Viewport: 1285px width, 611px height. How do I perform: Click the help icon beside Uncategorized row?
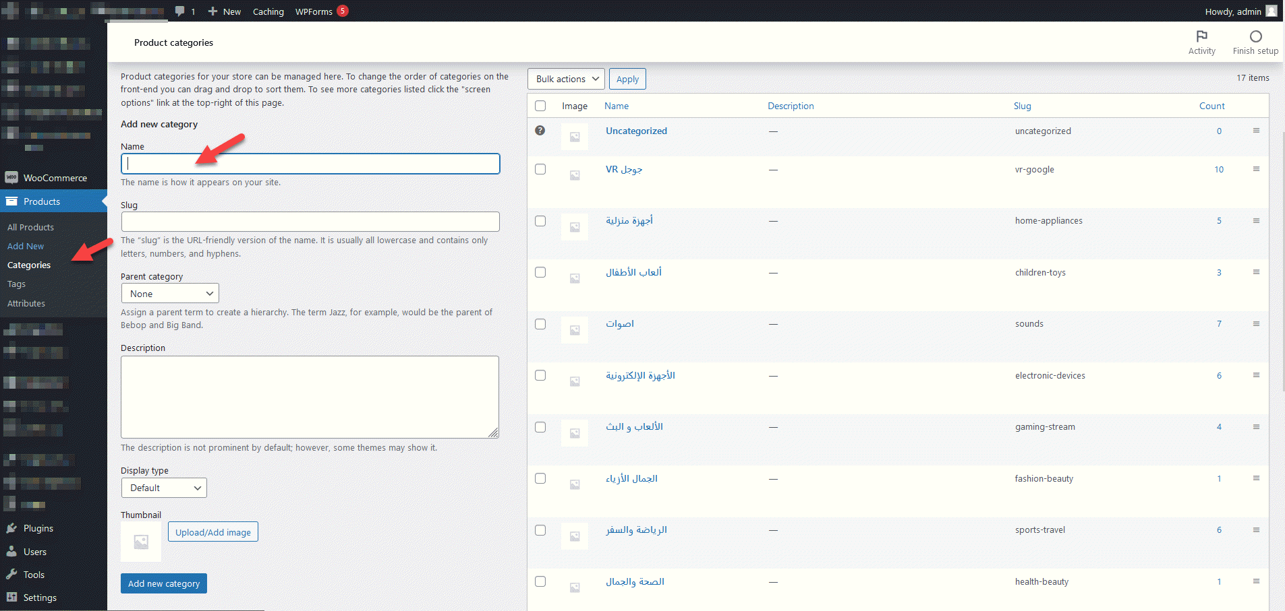click(x=540, y=131)
